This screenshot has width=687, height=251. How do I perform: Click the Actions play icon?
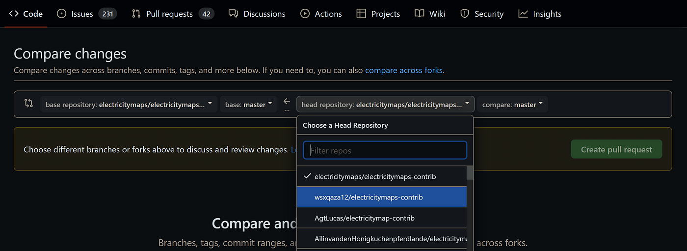(x=305, y=14)
